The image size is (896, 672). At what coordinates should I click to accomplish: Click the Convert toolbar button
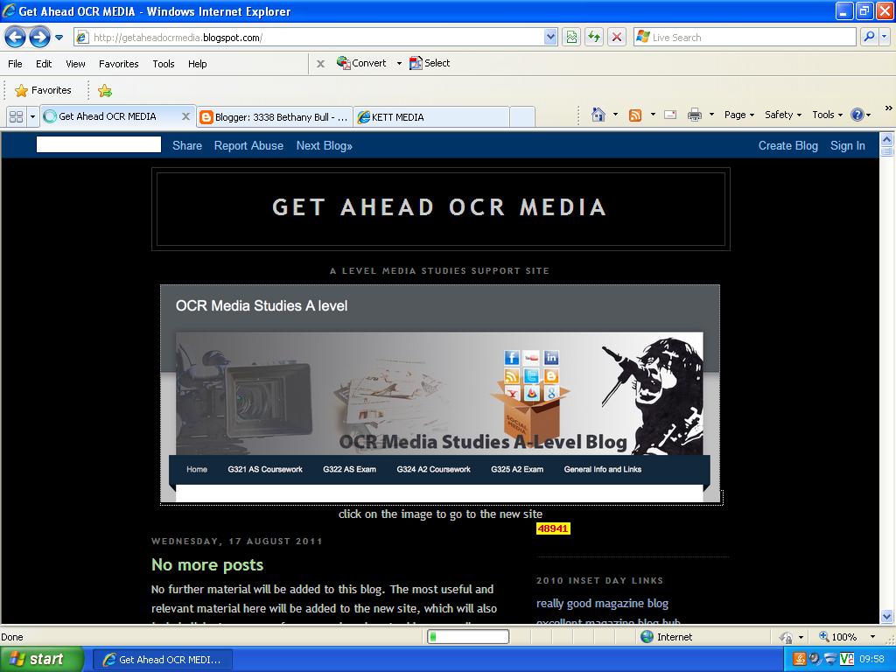tap(361, 63)
